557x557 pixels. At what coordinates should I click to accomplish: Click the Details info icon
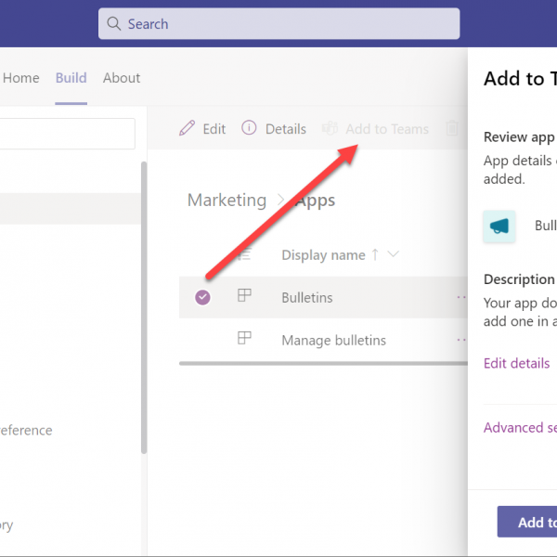[x=249, y=128]
